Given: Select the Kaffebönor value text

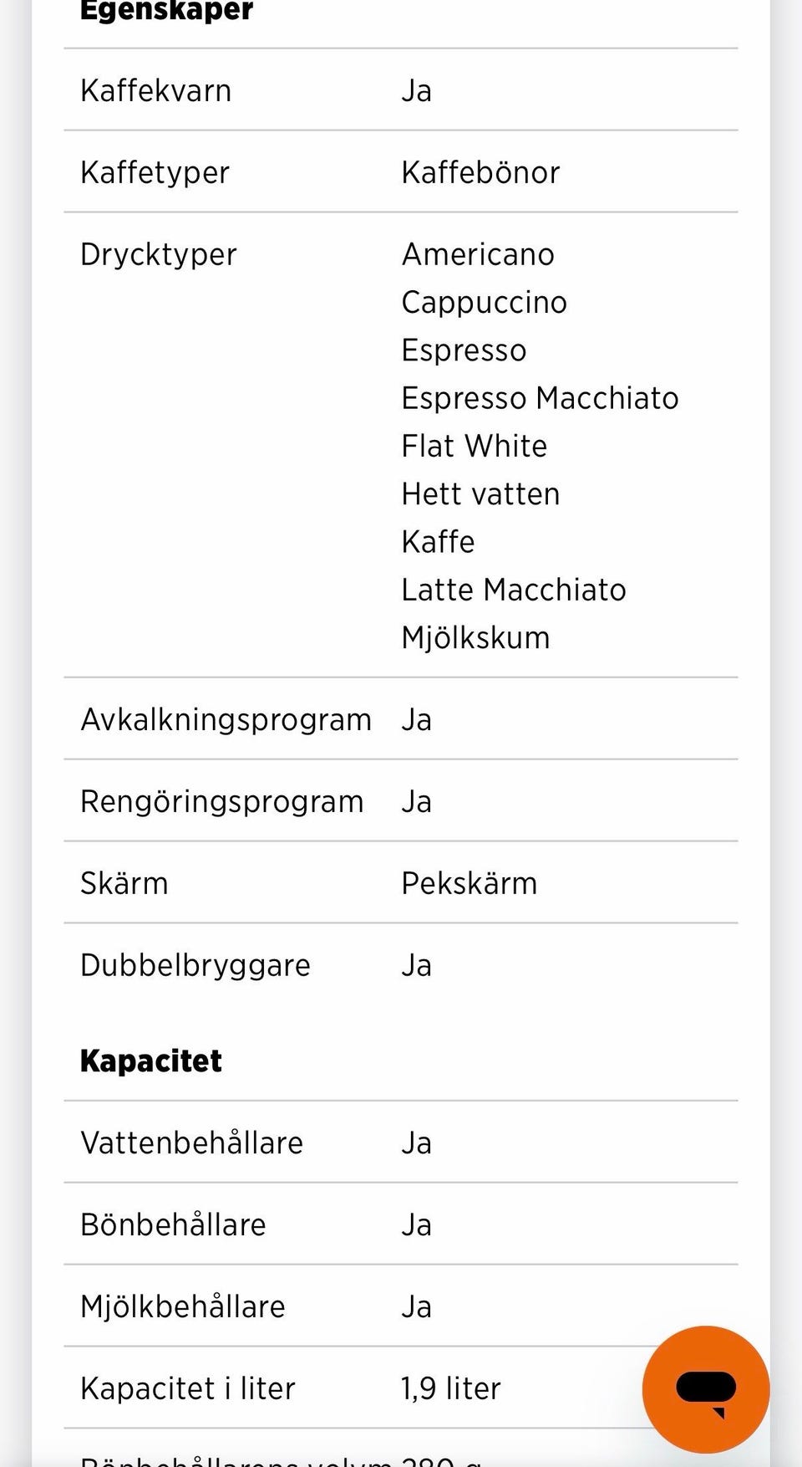Looking at the screenshot, I should coord(480,172).
